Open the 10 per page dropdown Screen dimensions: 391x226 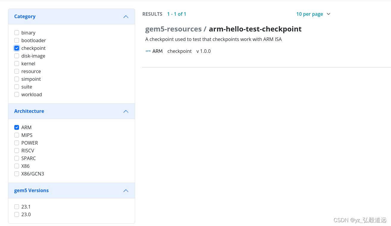[x=313, y=14]
